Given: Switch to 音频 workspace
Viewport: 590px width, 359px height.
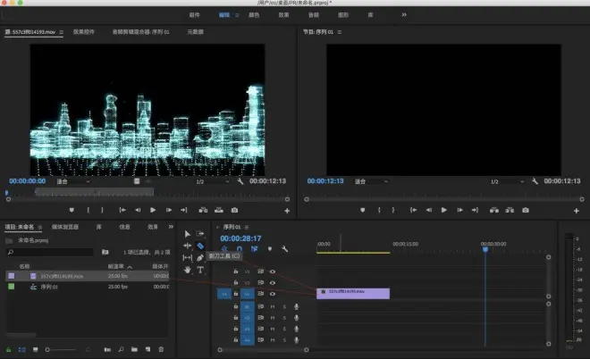Looking at the screenshot, I should click(314, 15).
